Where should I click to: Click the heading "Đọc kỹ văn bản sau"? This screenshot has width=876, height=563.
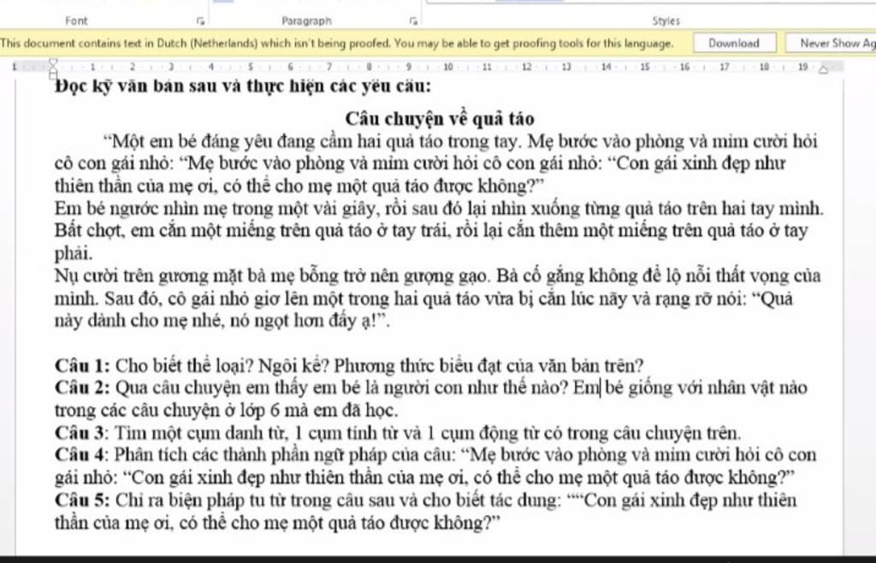click(x=243, y=87)
